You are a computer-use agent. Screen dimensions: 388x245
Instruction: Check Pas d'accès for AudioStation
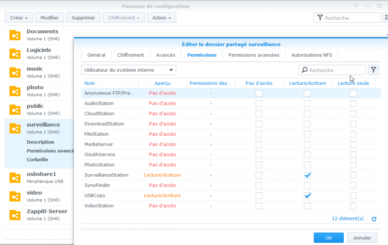coord(259,104)
